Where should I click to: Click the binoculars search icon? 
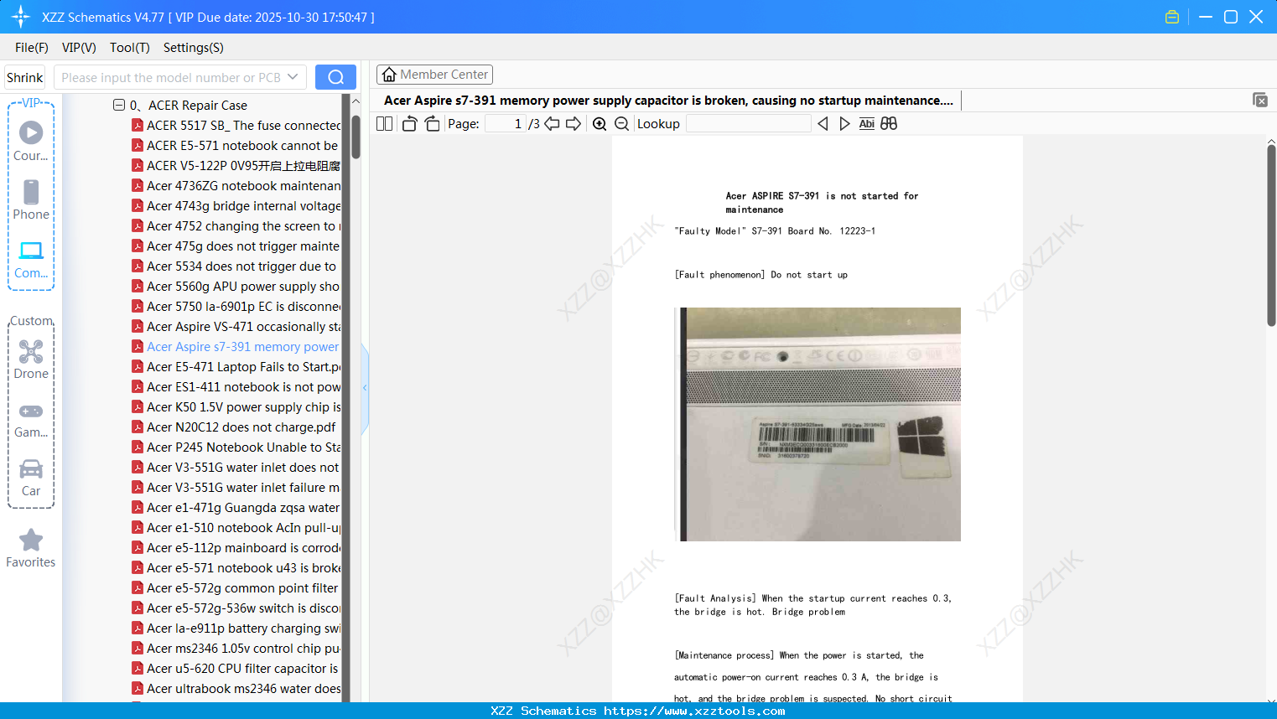(x=889, y=124)
